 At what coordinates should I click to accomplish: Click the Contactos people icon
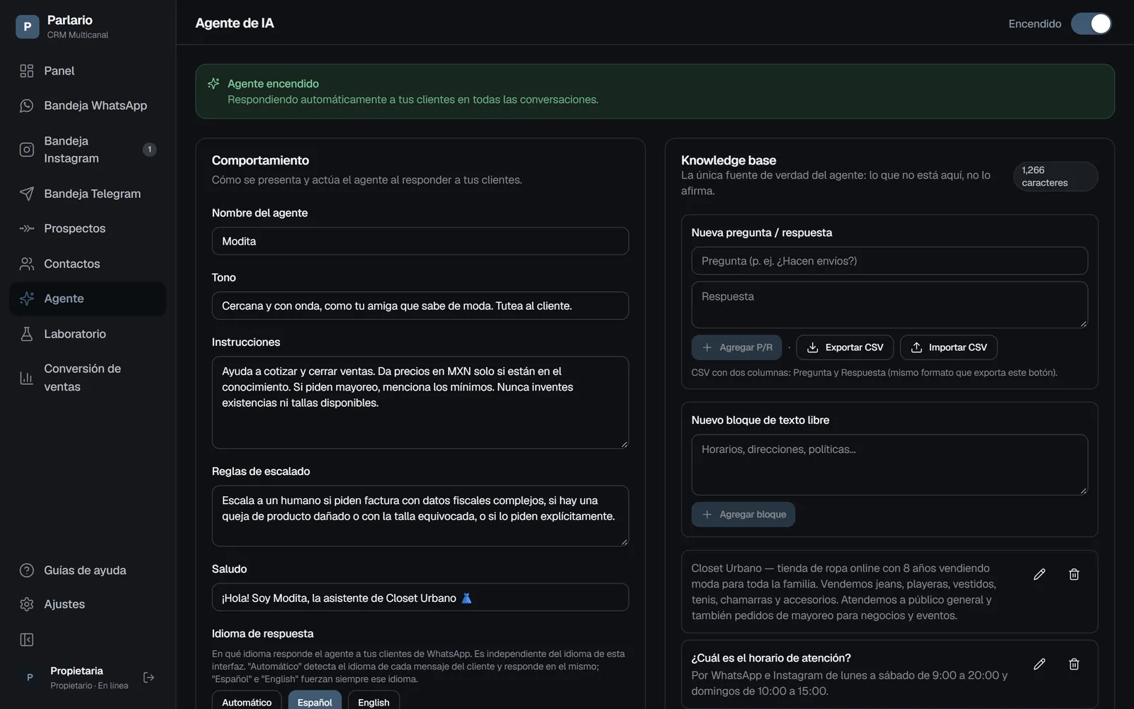tap(27, 264)
